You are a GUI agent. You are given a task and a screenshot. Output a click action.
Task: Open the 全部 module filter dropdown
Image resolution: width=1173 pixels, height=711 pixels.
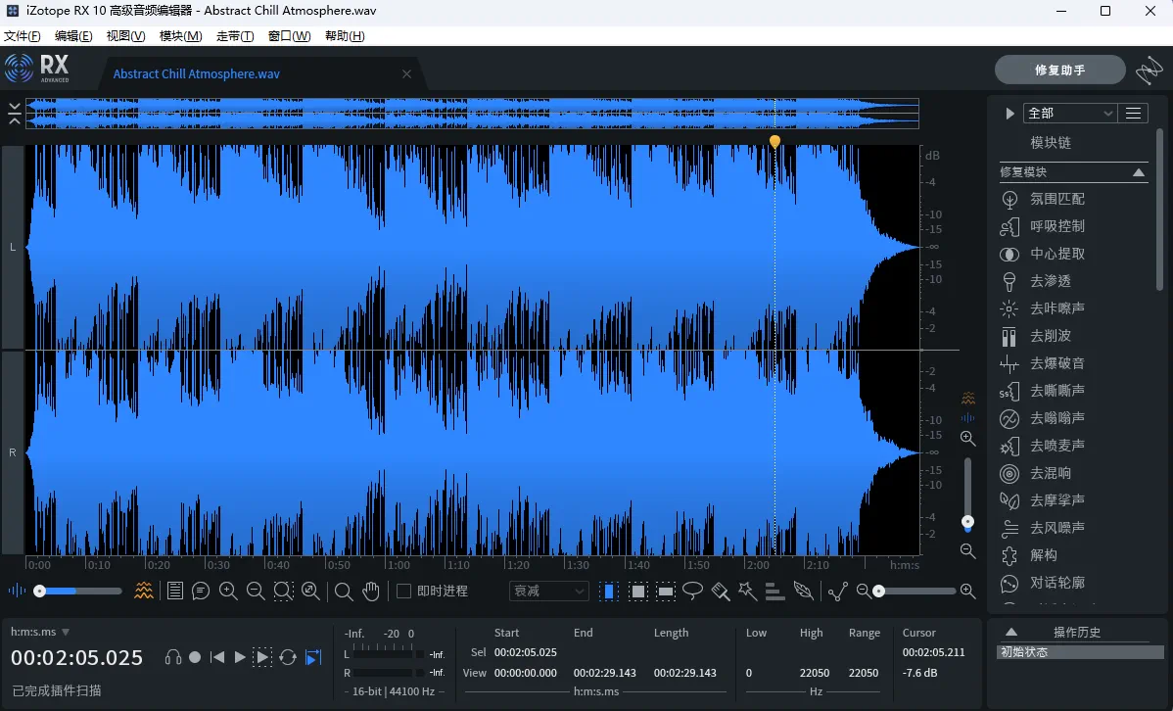(1070, 113)
